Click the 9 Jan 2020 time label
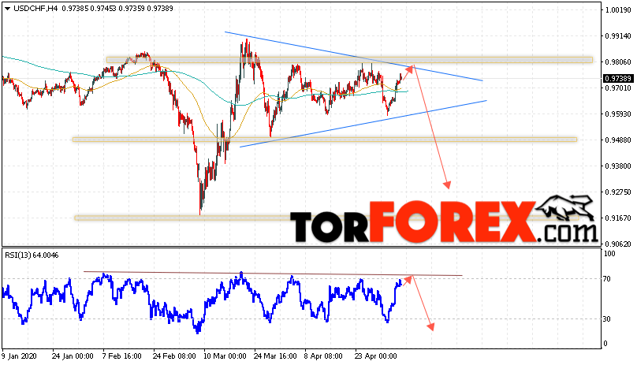Image resolution: width=637 pixels, height=365 pixels. (19, 356)
